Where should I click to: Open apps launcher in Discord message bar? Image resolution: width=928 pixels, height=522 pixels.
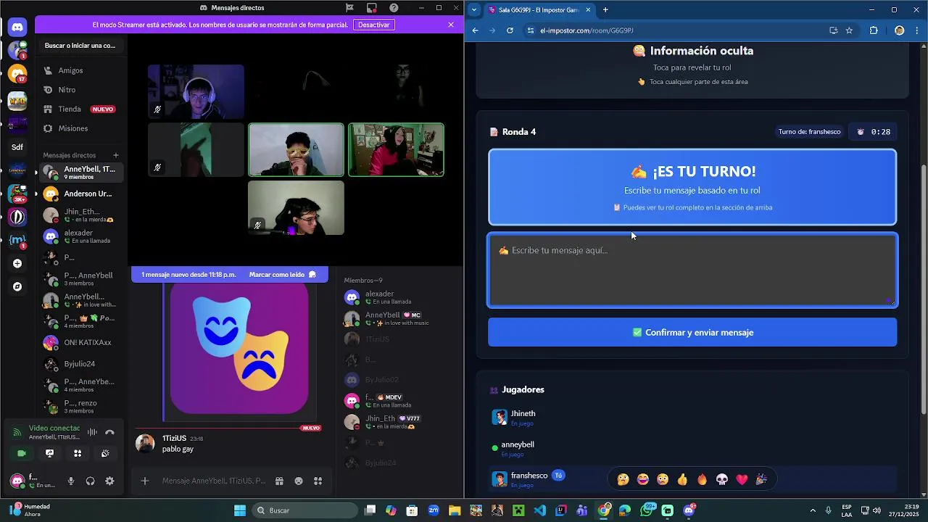[318, 481]
